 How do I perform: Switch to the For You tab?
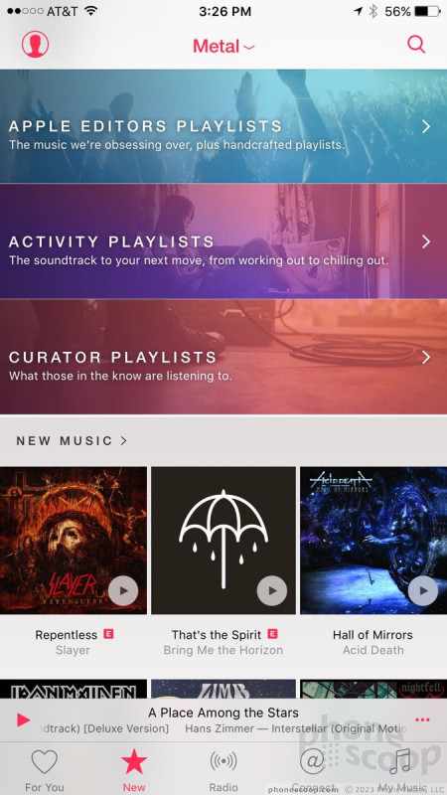coord(45,771)
